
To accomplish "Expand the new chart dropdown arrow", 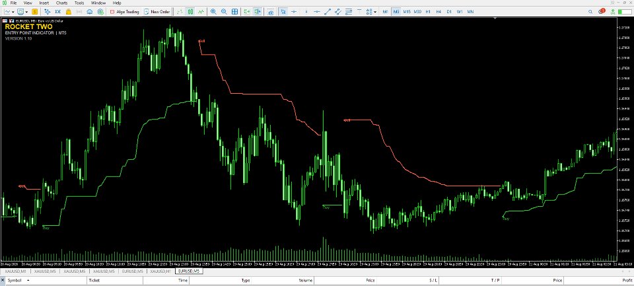I will [13, 12].
